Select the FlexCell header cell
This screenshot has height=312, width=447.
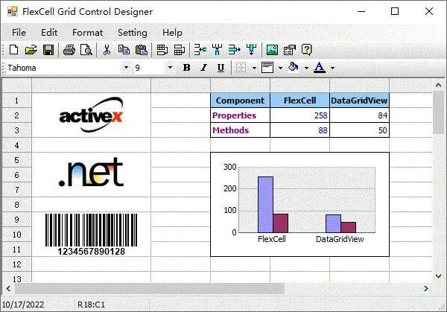coord(300,101)
